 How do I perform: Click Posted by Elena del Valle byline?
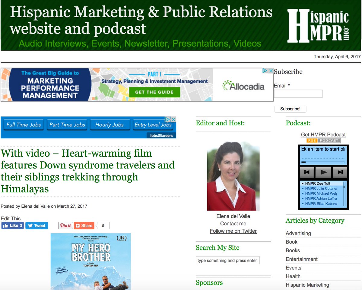(x=44, y=206)
